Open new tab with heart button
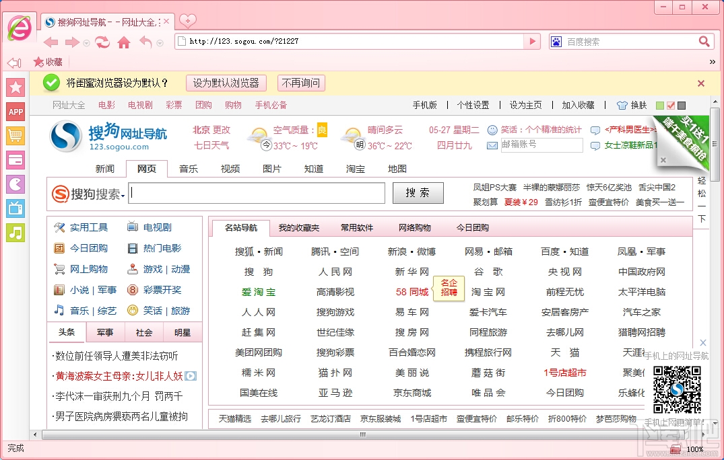Image resolution: width=724 pixels, height=460 pixels. point(187,21)
